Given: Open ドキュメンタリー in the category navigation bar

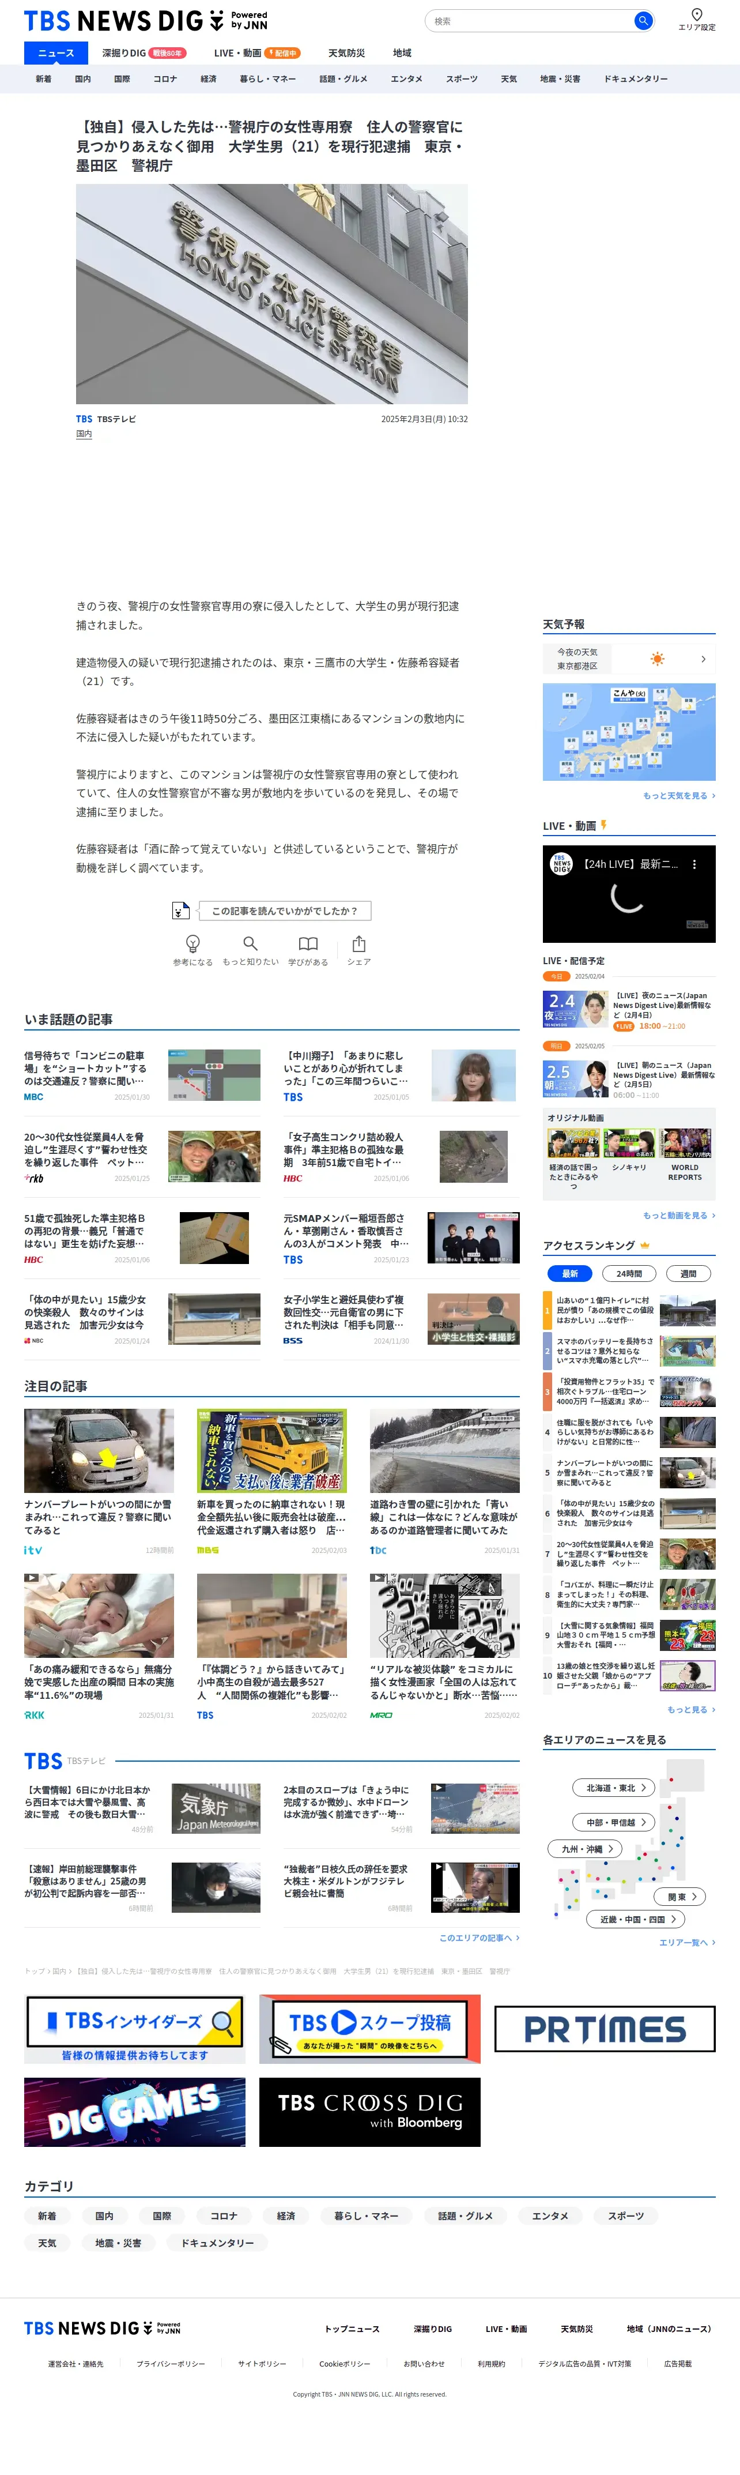Looking at the screenshot, I should click(635, 79).
